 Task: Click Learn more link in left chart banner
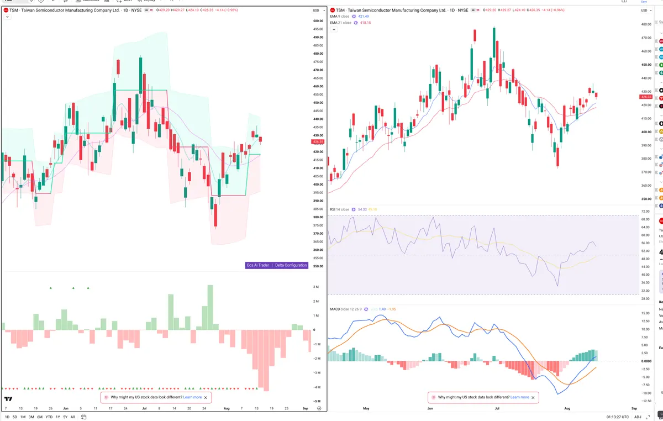point(192,397)
